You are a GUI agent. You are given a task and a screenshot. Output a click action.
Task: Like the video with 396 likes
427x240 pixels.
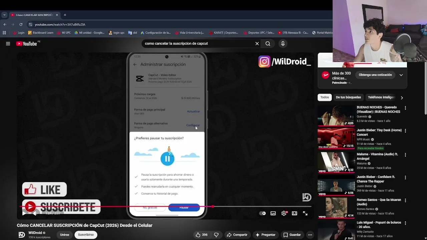coord(201,235)
